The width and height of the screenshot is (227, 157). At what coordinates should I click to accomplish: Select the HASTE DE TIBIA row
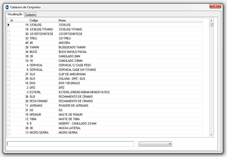pyautogui.click(x=69, y=119)
